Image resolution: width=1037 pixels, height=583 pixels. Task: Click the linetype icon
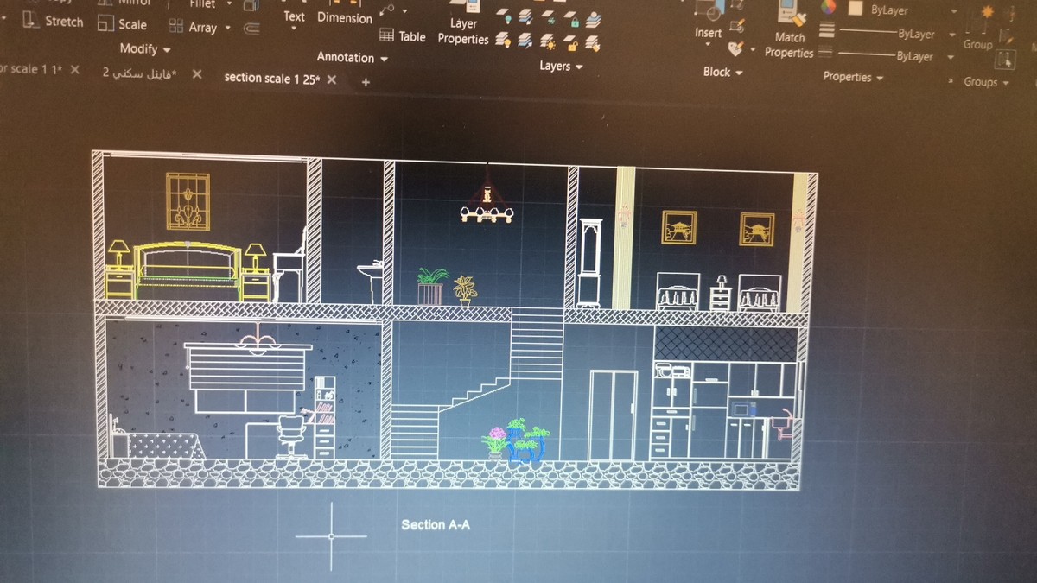coord(825,52)
